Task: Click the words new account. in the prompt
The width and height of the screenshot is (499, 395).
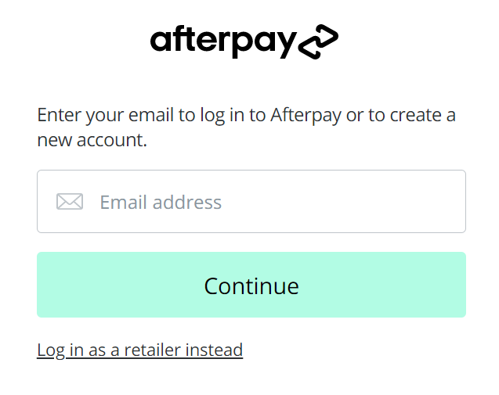Action: (92, 140)
